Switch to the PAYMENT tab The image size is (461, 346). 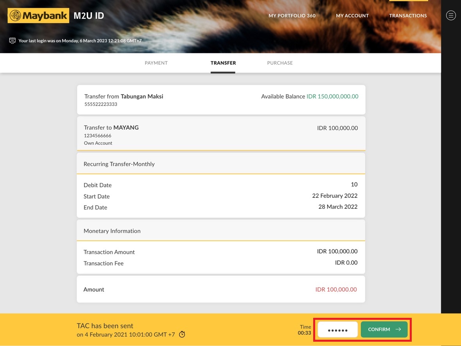point(156,63)
